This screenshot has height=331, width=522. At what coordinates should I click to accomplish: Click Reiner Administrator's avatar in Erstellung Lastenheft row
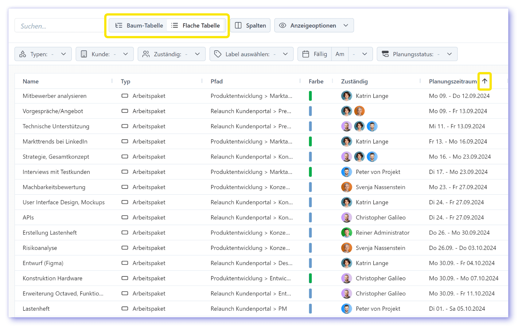346,233
